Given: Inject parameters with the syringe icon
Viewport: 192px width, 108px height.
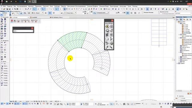Looking at the screenshot, I should (x=31, y=9).
